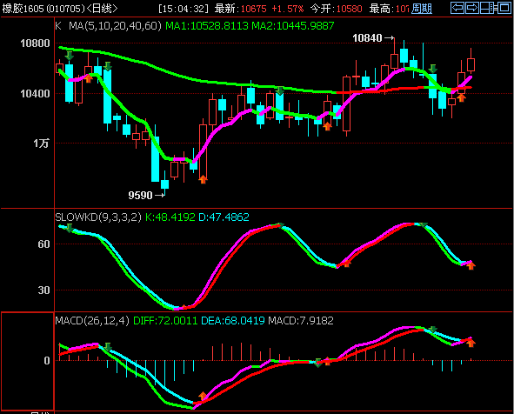
Task: Select the MACD panel's red-outlined axis box
Action: point(28,361)
